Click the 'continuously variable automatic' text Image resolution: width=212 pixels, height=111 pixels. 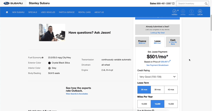click(x=116, y=60)
